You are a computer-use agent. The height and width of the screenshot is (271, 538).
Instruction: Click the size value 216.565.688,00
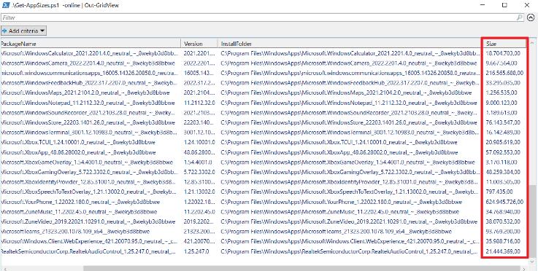click(504, 73)
